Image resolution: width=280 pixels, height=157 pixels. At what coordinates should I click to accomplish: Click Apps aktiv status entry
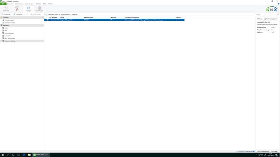click(x=275, y=152)
